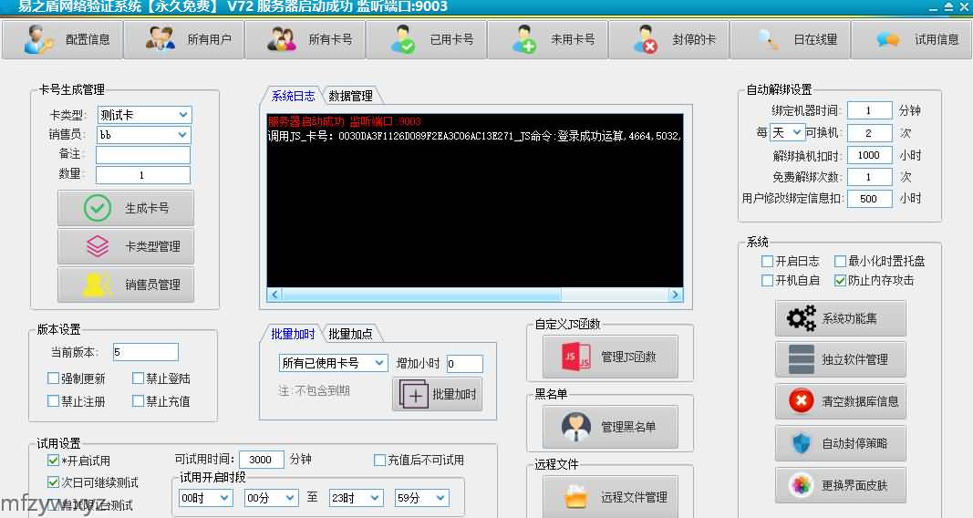973x518 pixels.
Task: Expand the 所有已使用卡号 combo box
Action: 379,363
